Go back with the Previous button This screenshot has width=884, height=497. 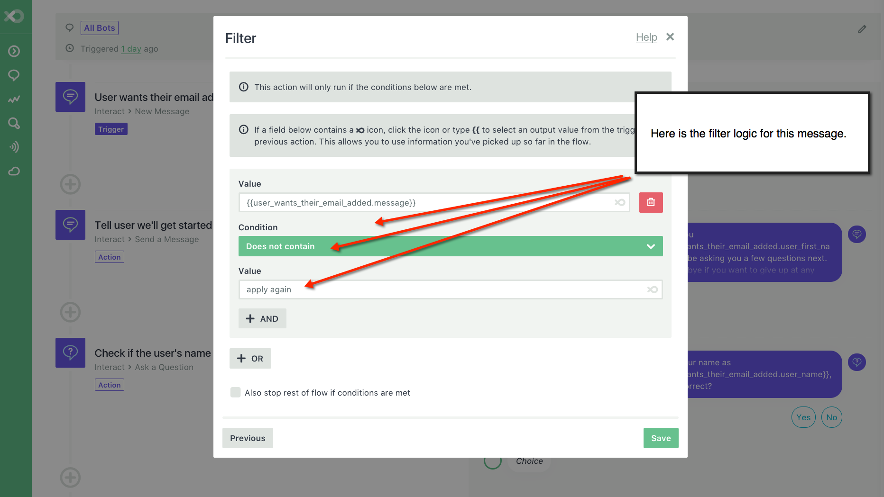248,438
